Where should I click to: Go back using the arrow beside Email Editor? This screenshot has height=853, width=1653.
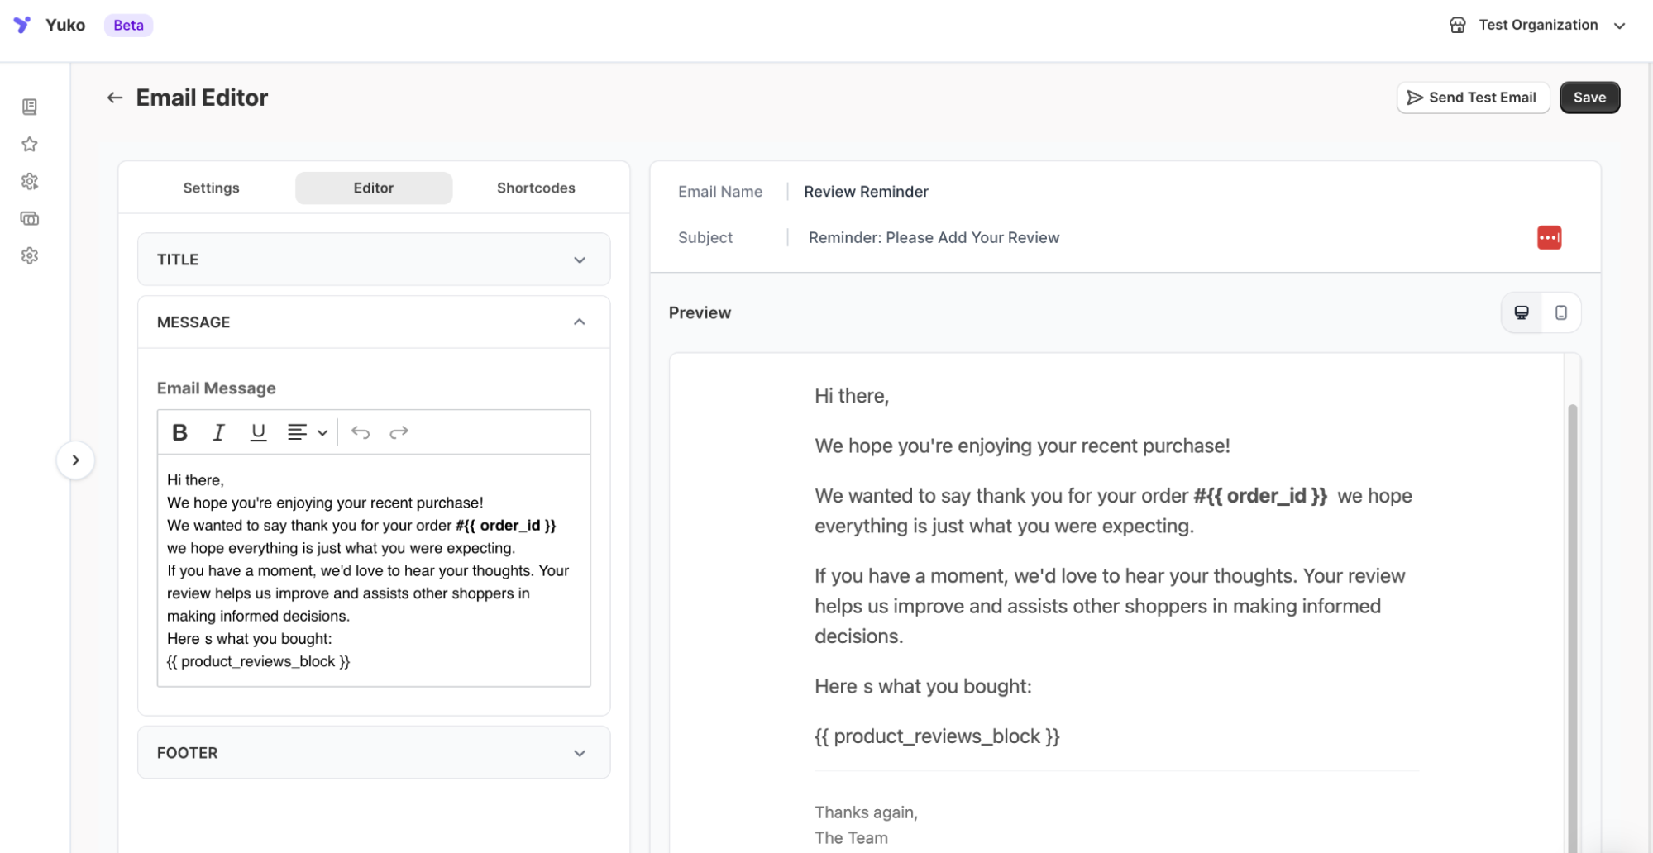click(115, 98)
